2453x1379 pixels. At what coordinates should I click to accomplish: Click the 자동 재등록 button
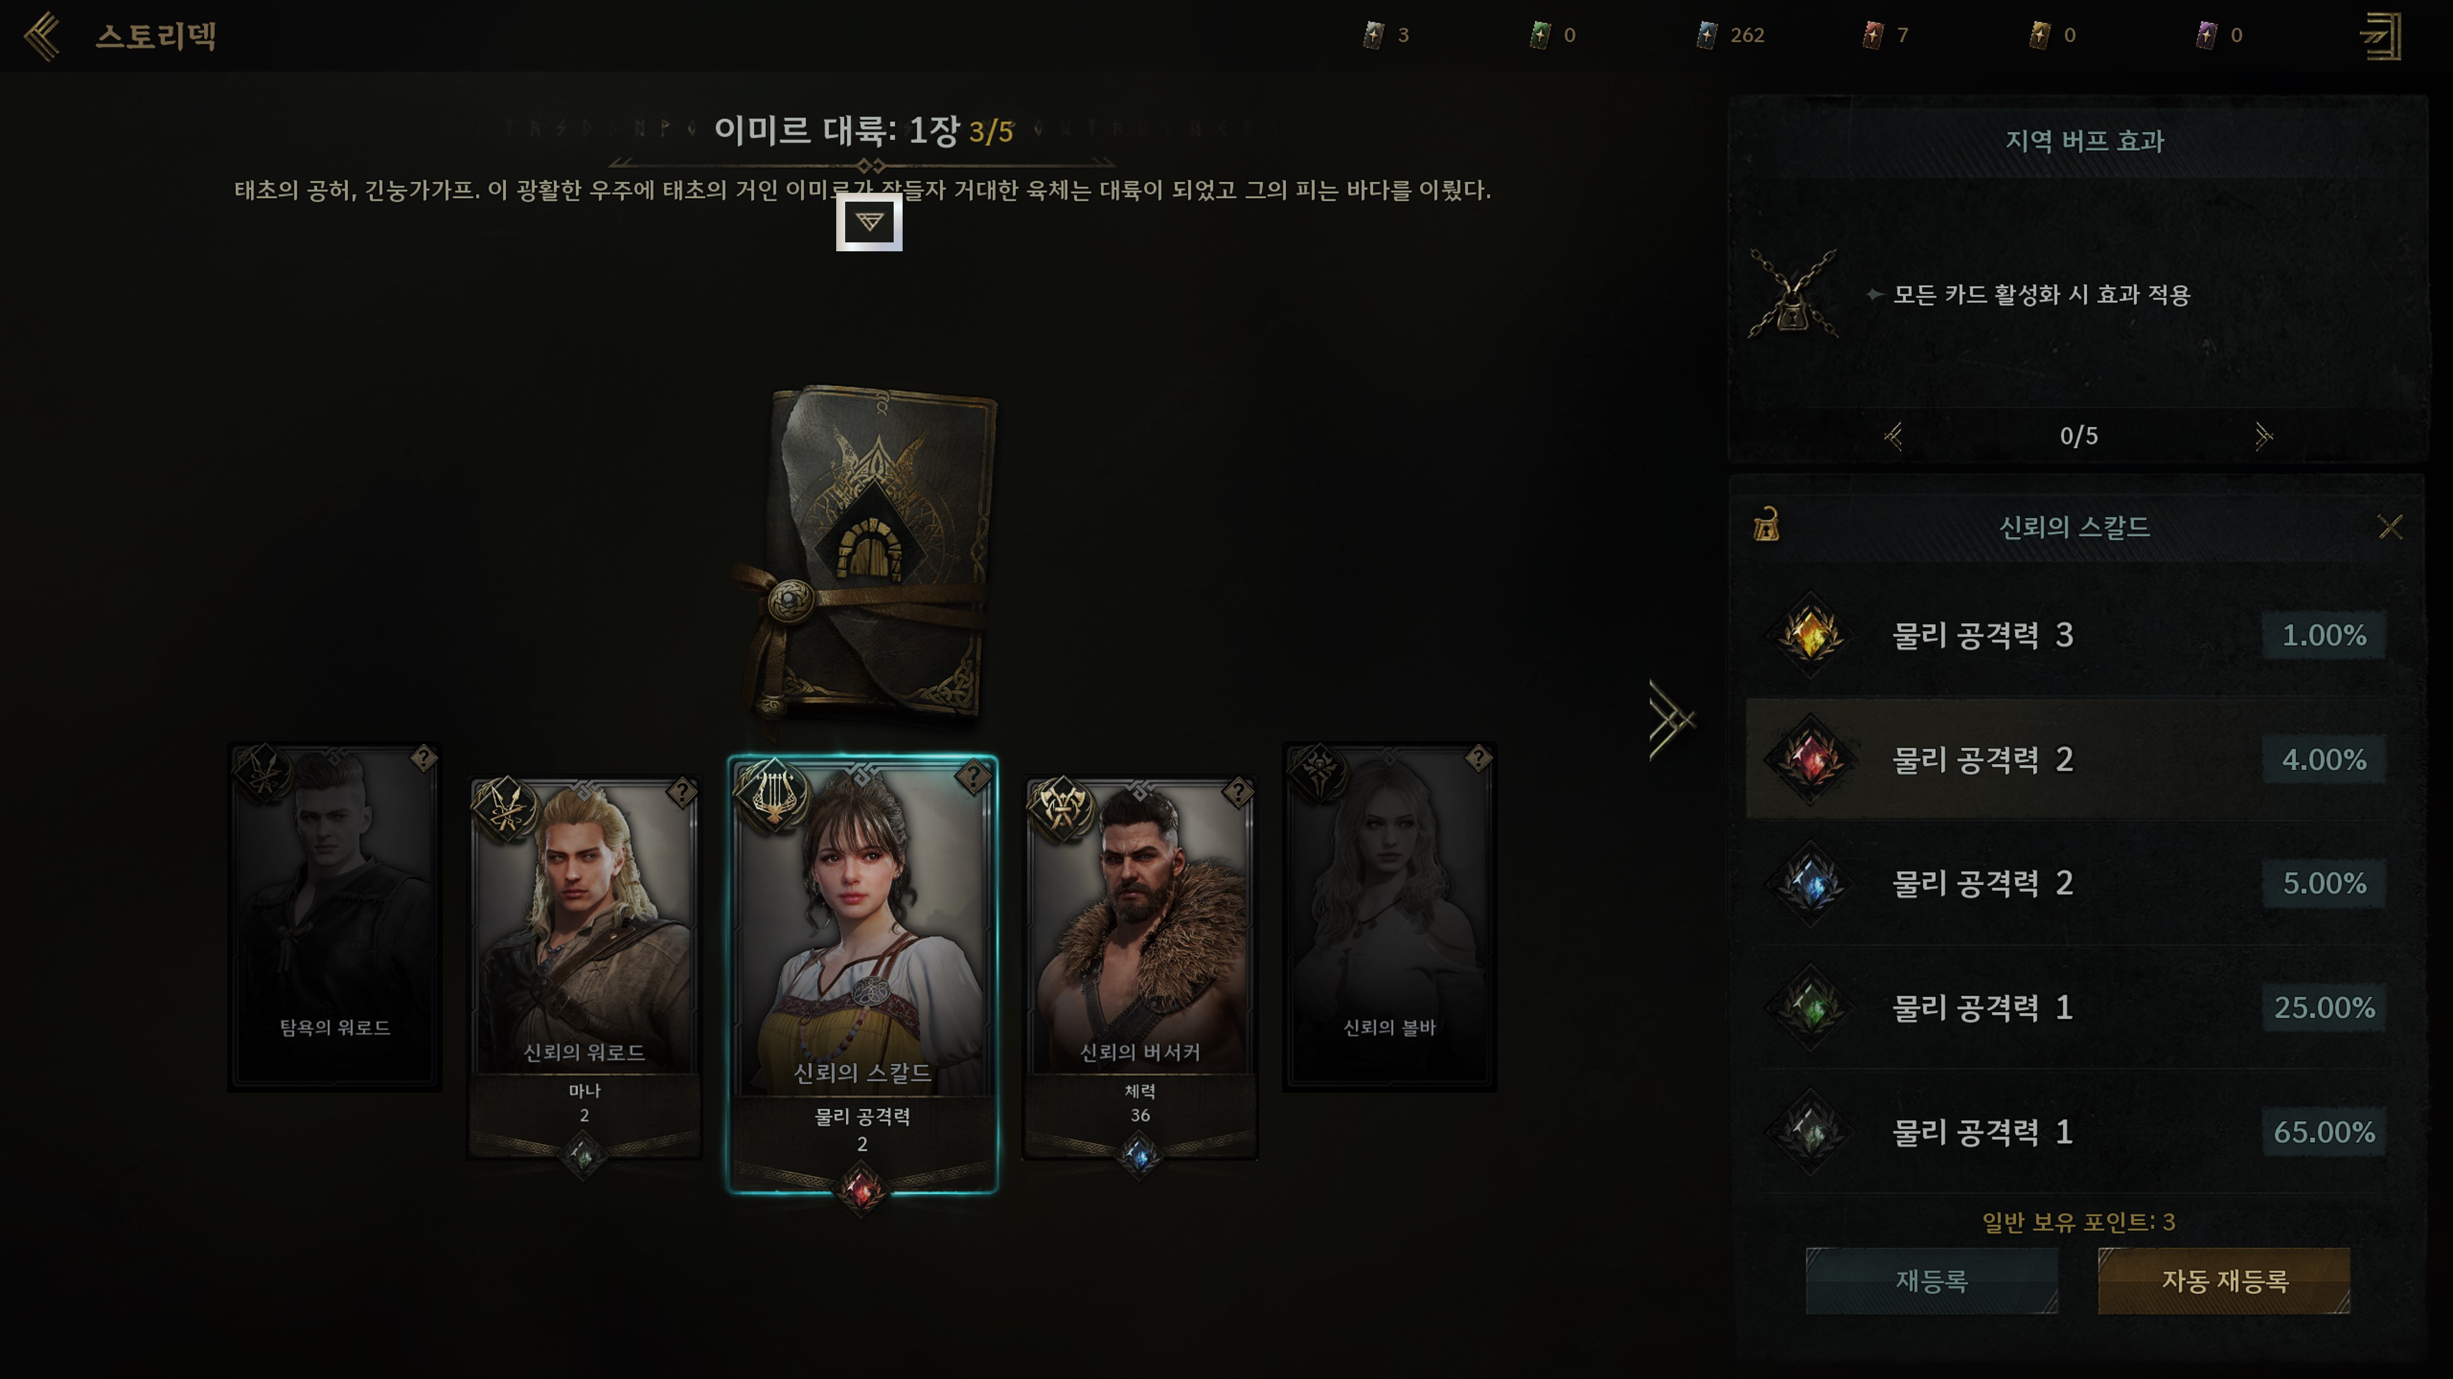2223,1280
